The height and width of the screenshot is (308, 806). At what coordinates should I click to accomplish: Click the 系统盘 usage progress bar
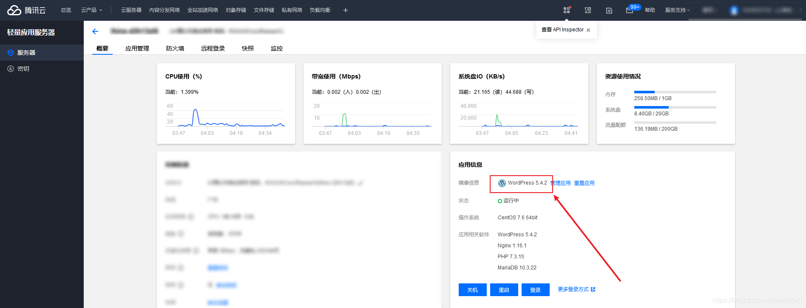675,107
